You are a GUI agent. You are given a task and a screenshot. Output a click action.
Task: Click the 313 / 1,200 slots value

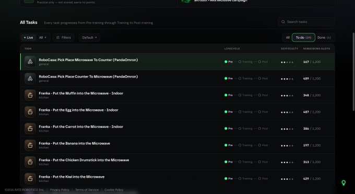click(x=312, y=162)
